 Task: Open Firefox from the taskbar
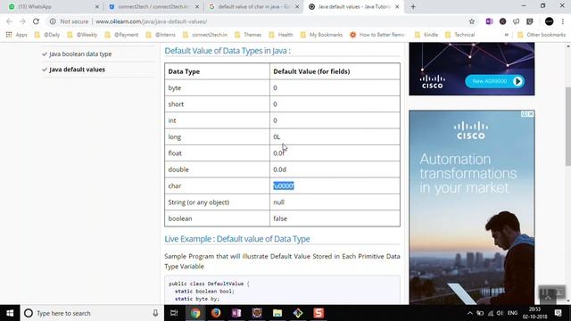pos(216,313)
